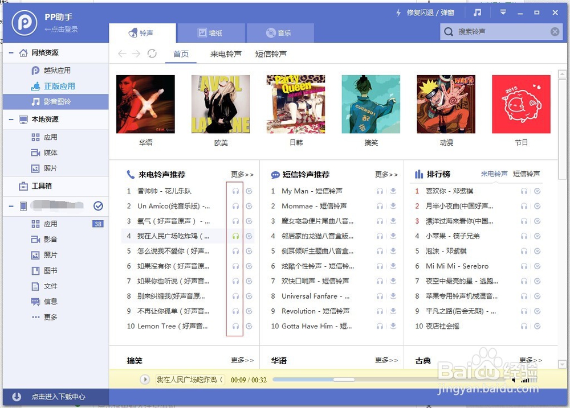Open the title bar dropdown menu arrow

click(503, 13)
